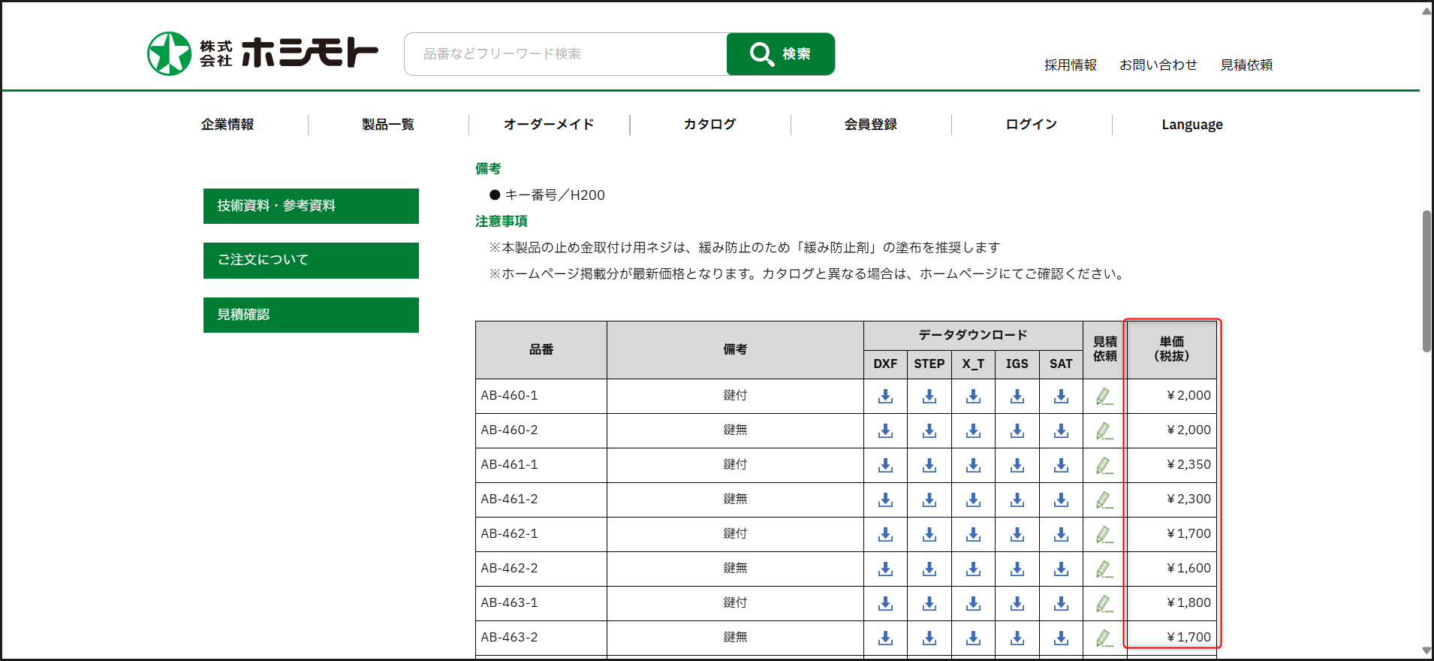This screenshot has height=661, width=1434.
Task: Download STEP file for AB-460-1
Action: coord(929,396)
